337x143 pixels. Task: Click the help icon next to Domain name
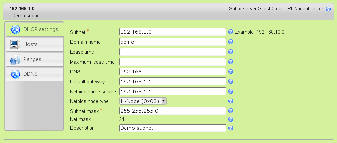click(231, 42)
